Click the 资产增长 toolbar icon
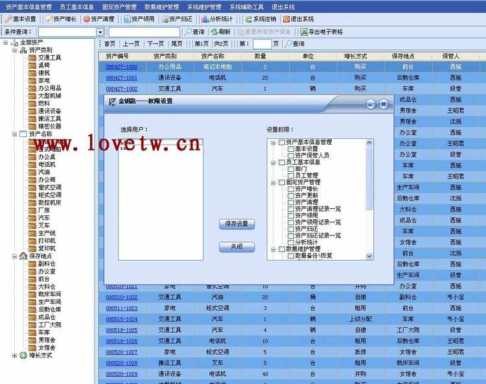486x384 pixels. 49,19
